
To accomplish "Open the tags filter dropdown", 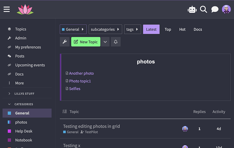I will (x=132, y=29).
